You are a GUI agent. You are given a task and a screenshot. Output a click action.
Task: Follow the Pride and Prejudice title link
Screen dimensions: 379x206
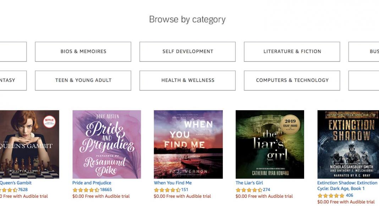pyautogui.click(x=92, y=183)
